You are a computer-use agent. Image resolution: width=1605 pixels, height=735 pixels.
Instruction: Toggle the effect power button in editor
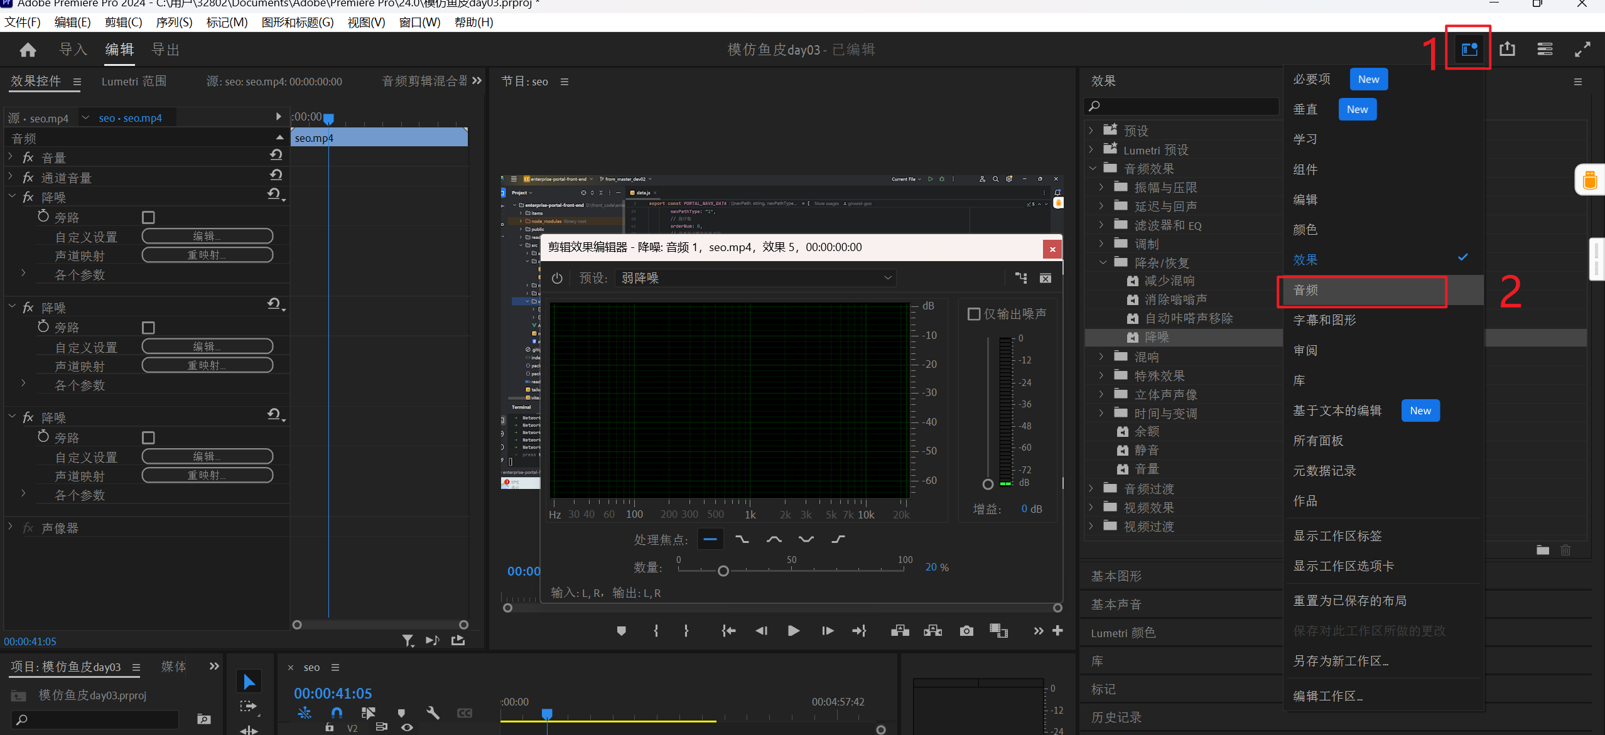[x=557, y=278]
